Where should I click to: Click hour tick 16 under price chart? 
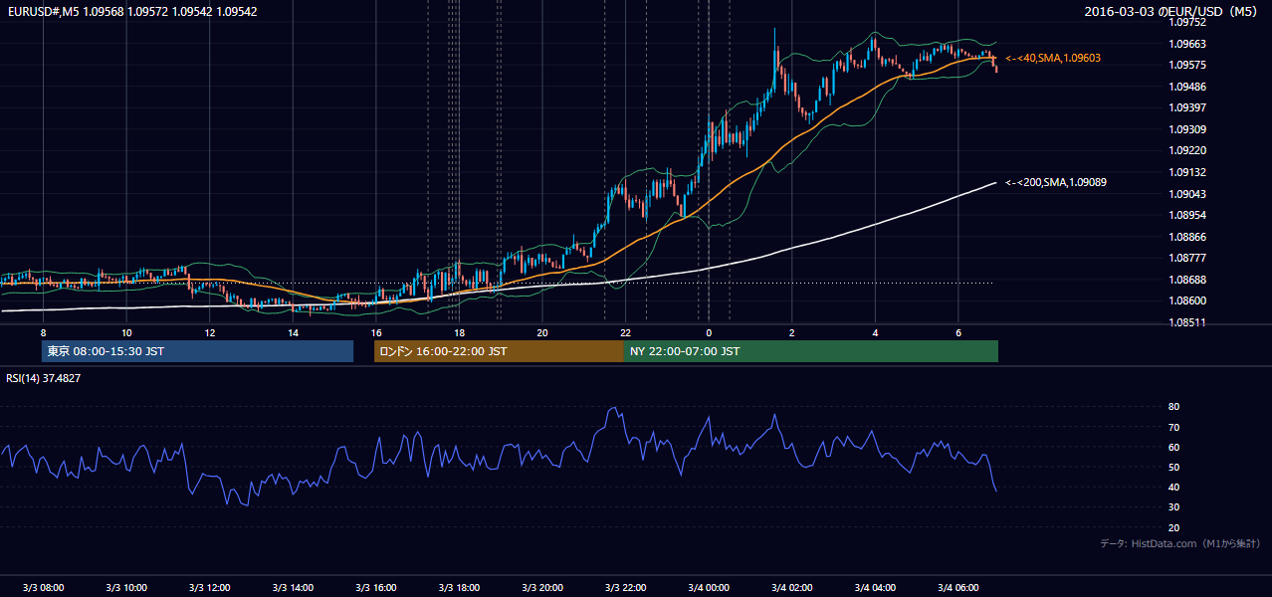pos(376,332)
